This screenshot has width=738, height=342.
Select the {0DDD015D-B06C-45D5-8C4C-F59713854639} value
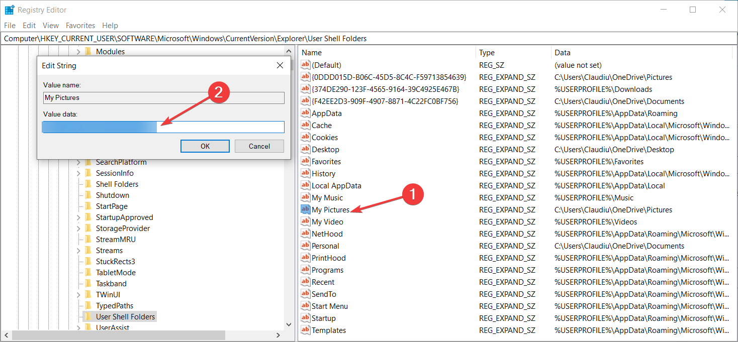pos(389,77)
